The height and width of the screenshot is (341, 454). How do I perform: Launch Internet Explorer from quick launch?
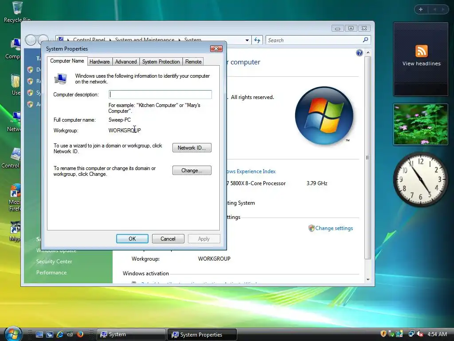pos(60,334)
